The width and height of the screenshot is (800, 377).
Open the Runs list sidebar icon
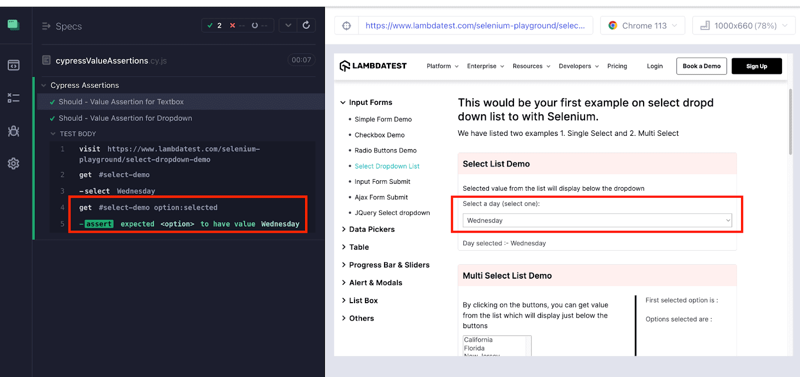tap(13, 98)
